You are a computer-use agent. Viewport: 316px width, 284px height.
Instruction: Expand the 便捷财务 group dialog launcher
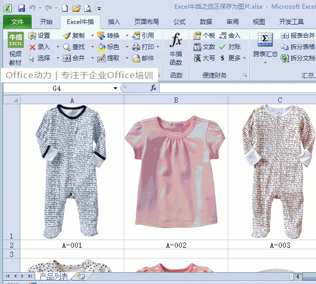pos(245,75)
